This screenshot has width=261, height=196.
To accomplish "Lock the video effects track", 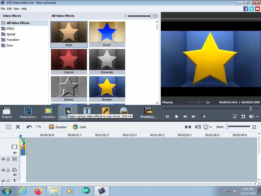I will pyautogui.click(x=8, y=159).
